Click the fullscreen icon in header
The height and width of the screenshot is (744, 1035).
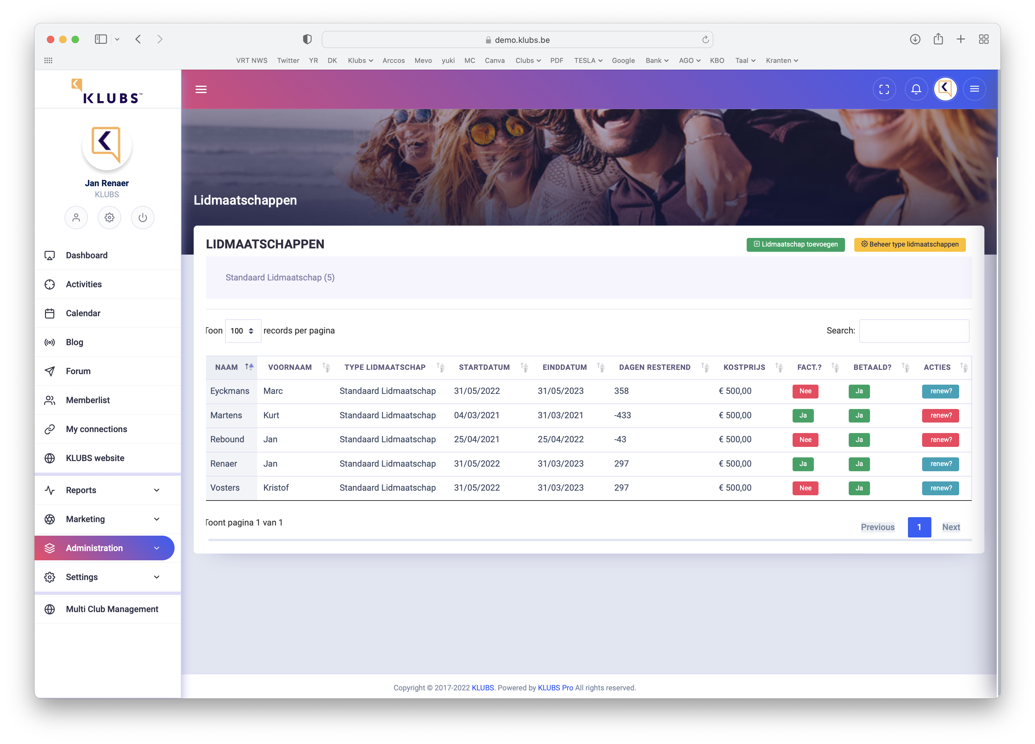coord(884,89)
